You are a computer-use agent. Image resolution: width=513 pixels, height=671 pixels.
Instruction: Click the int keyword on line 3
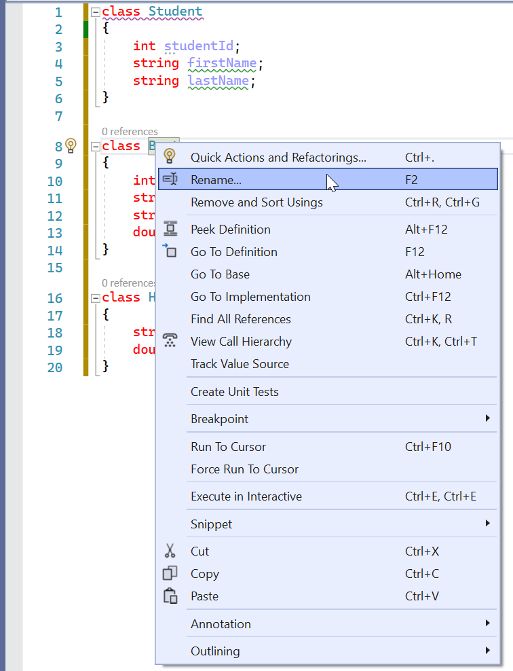point(144,46)
